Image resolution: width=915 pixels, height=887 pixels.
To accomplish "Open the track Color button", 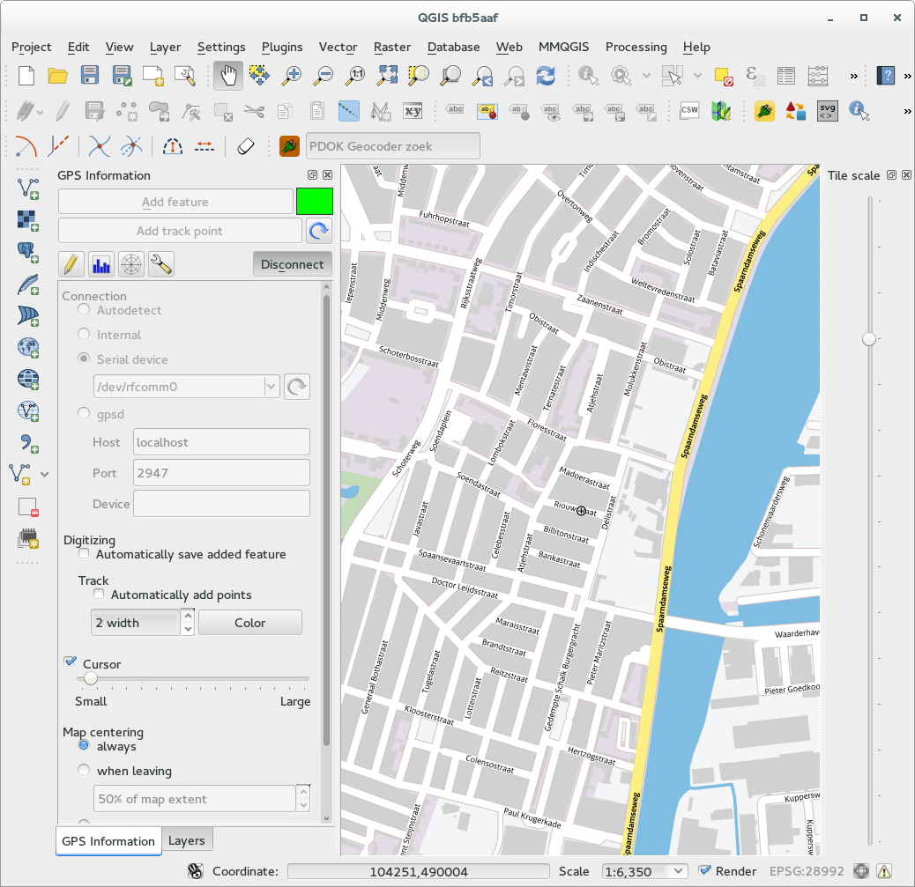I will [250, 622].
